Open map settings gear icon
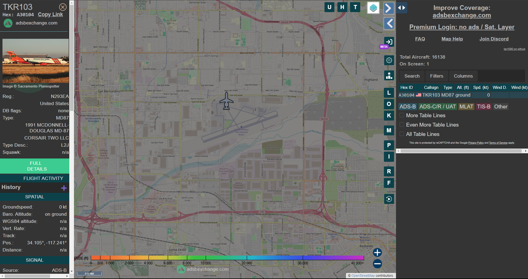Image resolution: width=528 pixels, height=279 pixels. pos(389,60)
